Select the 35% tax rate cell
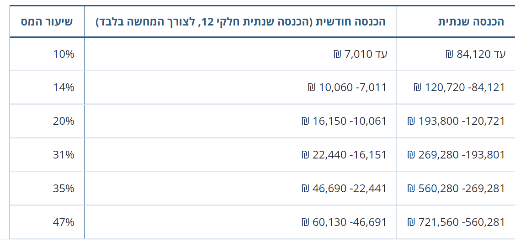This screenshot has height=240, width=515. 64,188
